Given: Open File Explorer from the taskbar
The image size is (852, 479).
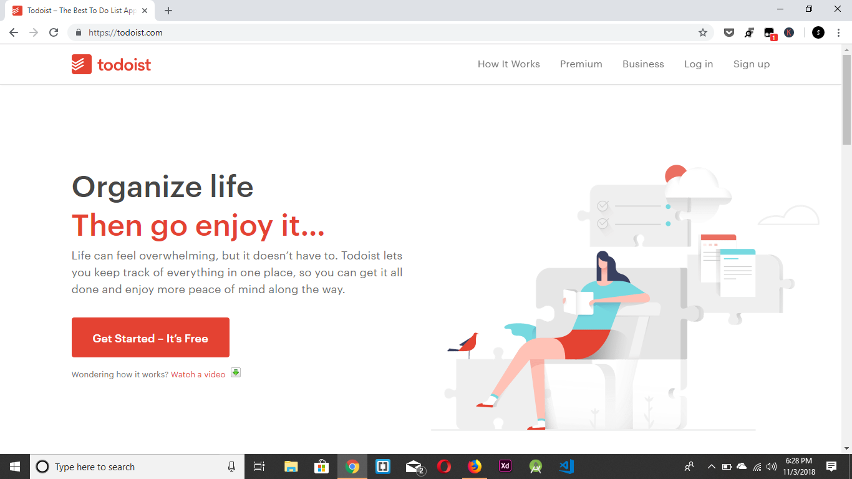Looking at the screenshot, I should pos(291,467).
